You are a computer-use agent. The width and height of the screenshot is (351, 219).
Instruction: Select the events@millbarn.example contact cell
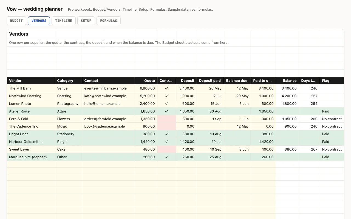click(108, 88)
